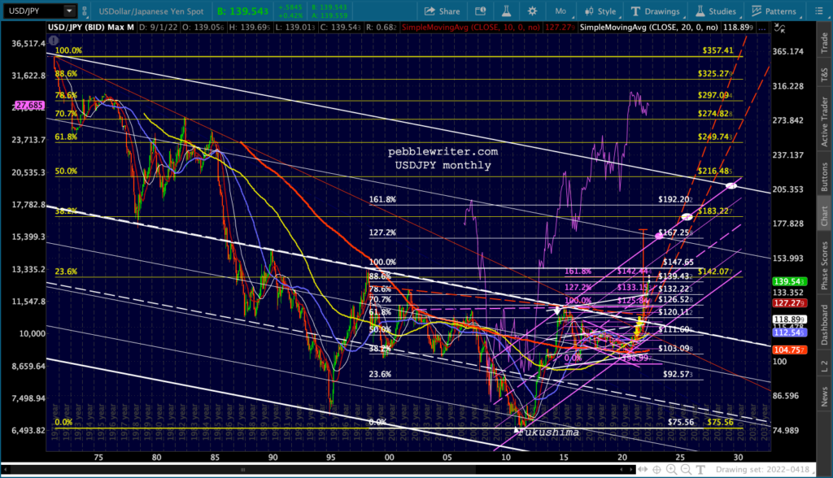Click the ellipsis after SimpleMovingAvg 118.89

[x=761, y=28]
